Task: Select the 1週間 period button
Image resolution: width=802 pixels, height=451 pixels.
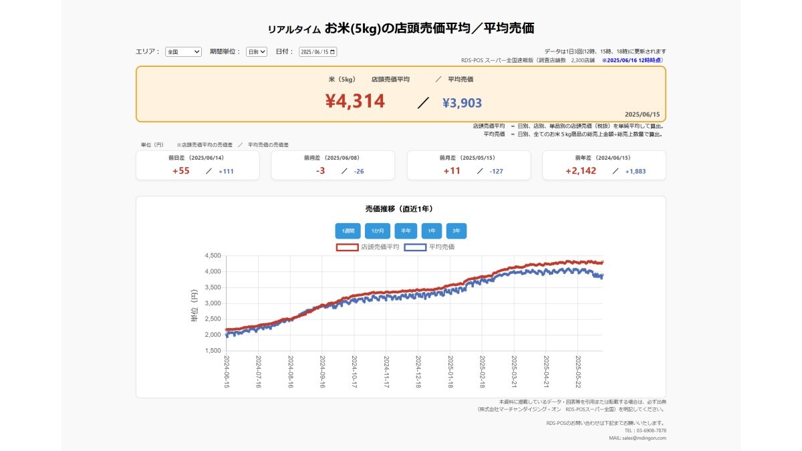Action: click(348, 231)
